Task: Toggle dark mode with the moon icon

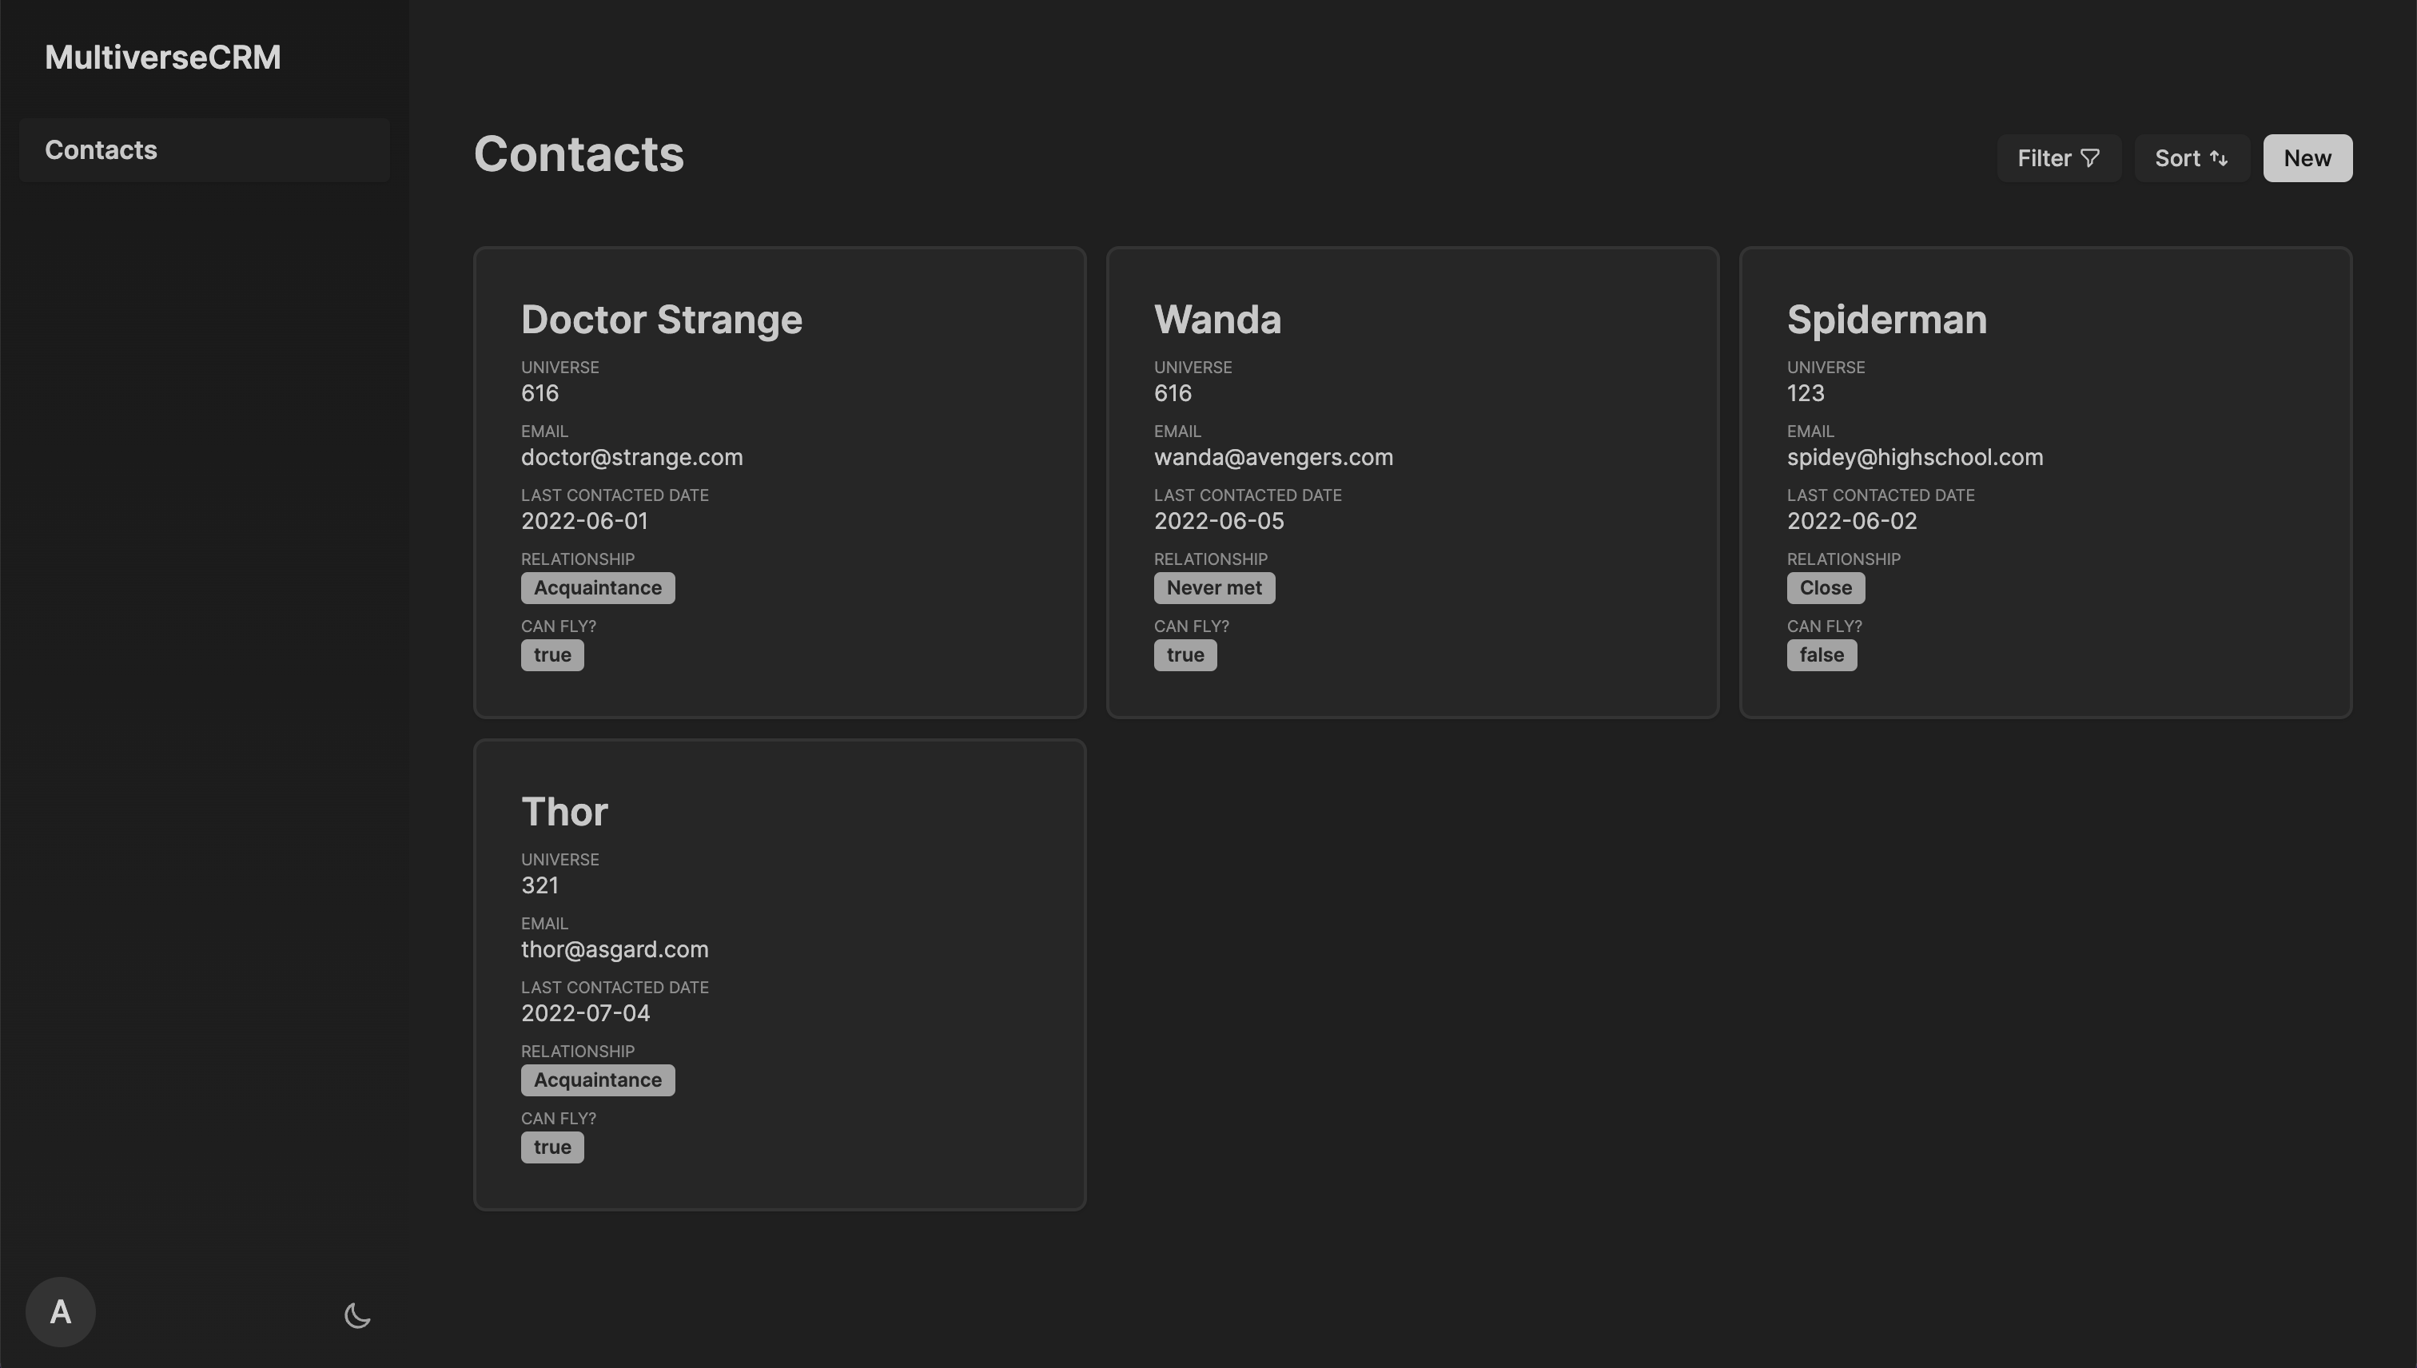Action: (357, 1314)
